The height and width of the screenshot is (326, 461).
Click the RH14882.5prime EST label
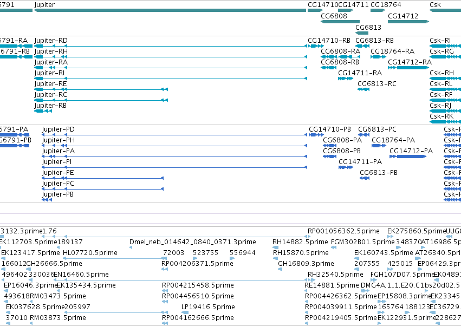300,242
